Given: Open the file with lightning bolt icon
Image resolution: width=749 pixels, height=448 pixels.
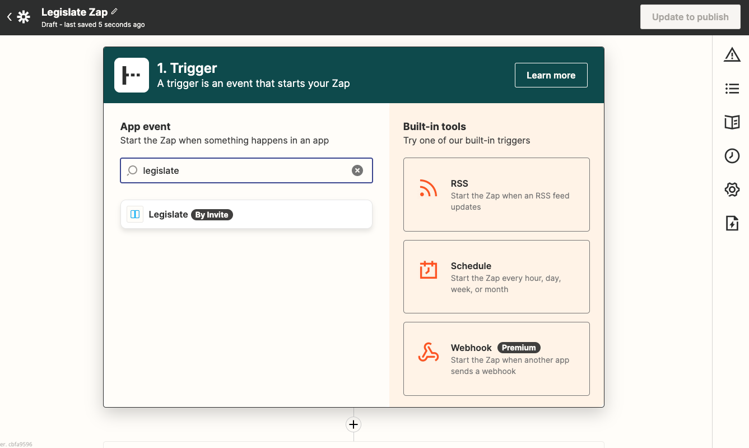Looking at the screenshot, I should (x=732, y=223).
